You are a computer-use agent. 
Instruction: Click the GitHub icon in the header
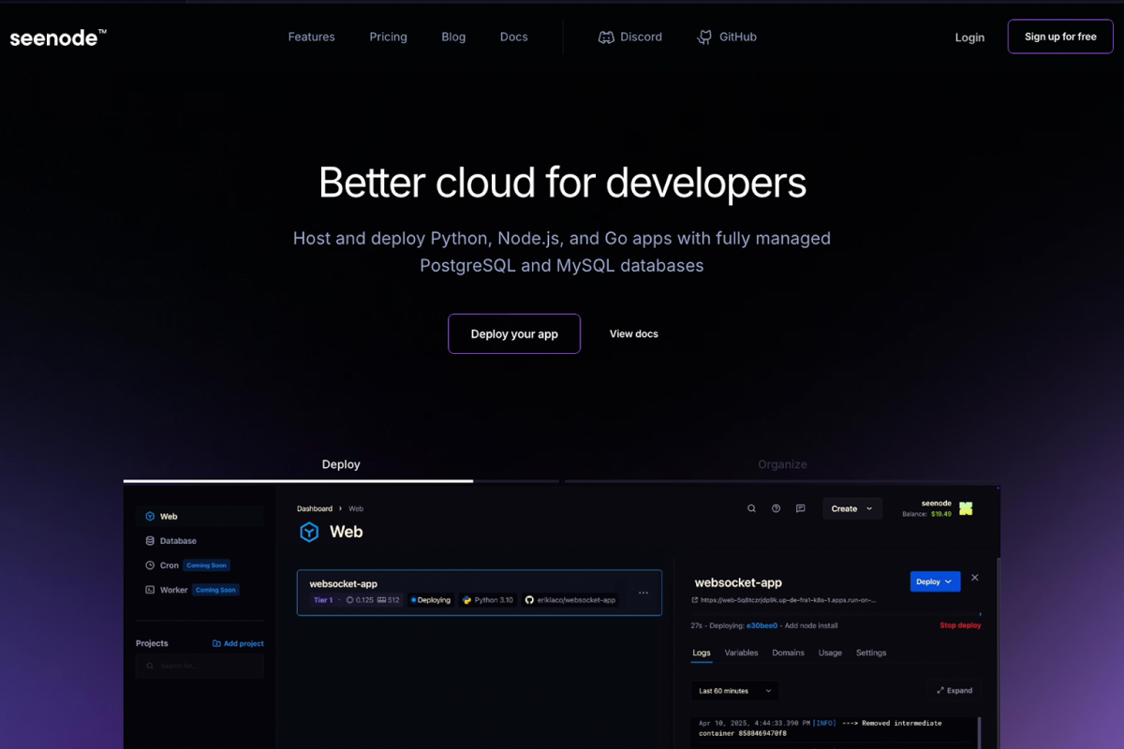pyautogui.click(x=704, y=37)
